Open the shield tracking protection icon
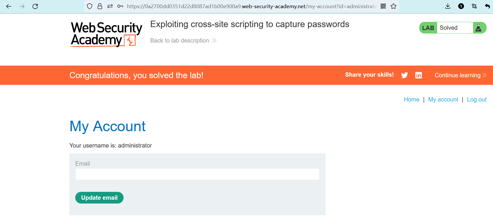 coord(90,6)
